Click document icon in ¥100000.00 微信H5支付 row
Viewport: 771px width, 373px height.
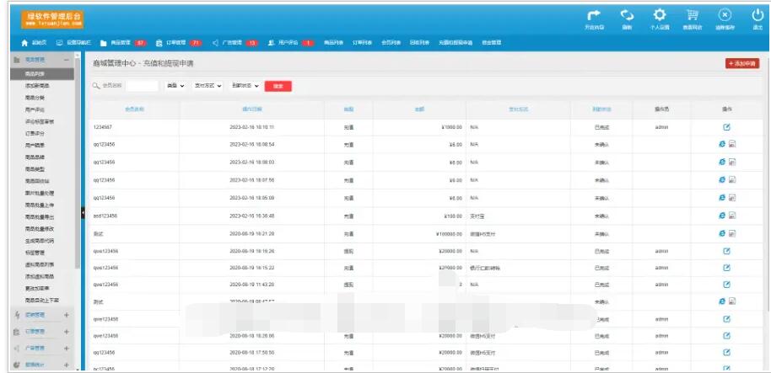tap(731, 233)
